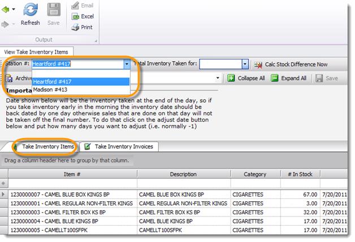Viewport: 355px width, 242px height.
Task: Click the Refresh icon in the ribbon
Action: [30, 10]
